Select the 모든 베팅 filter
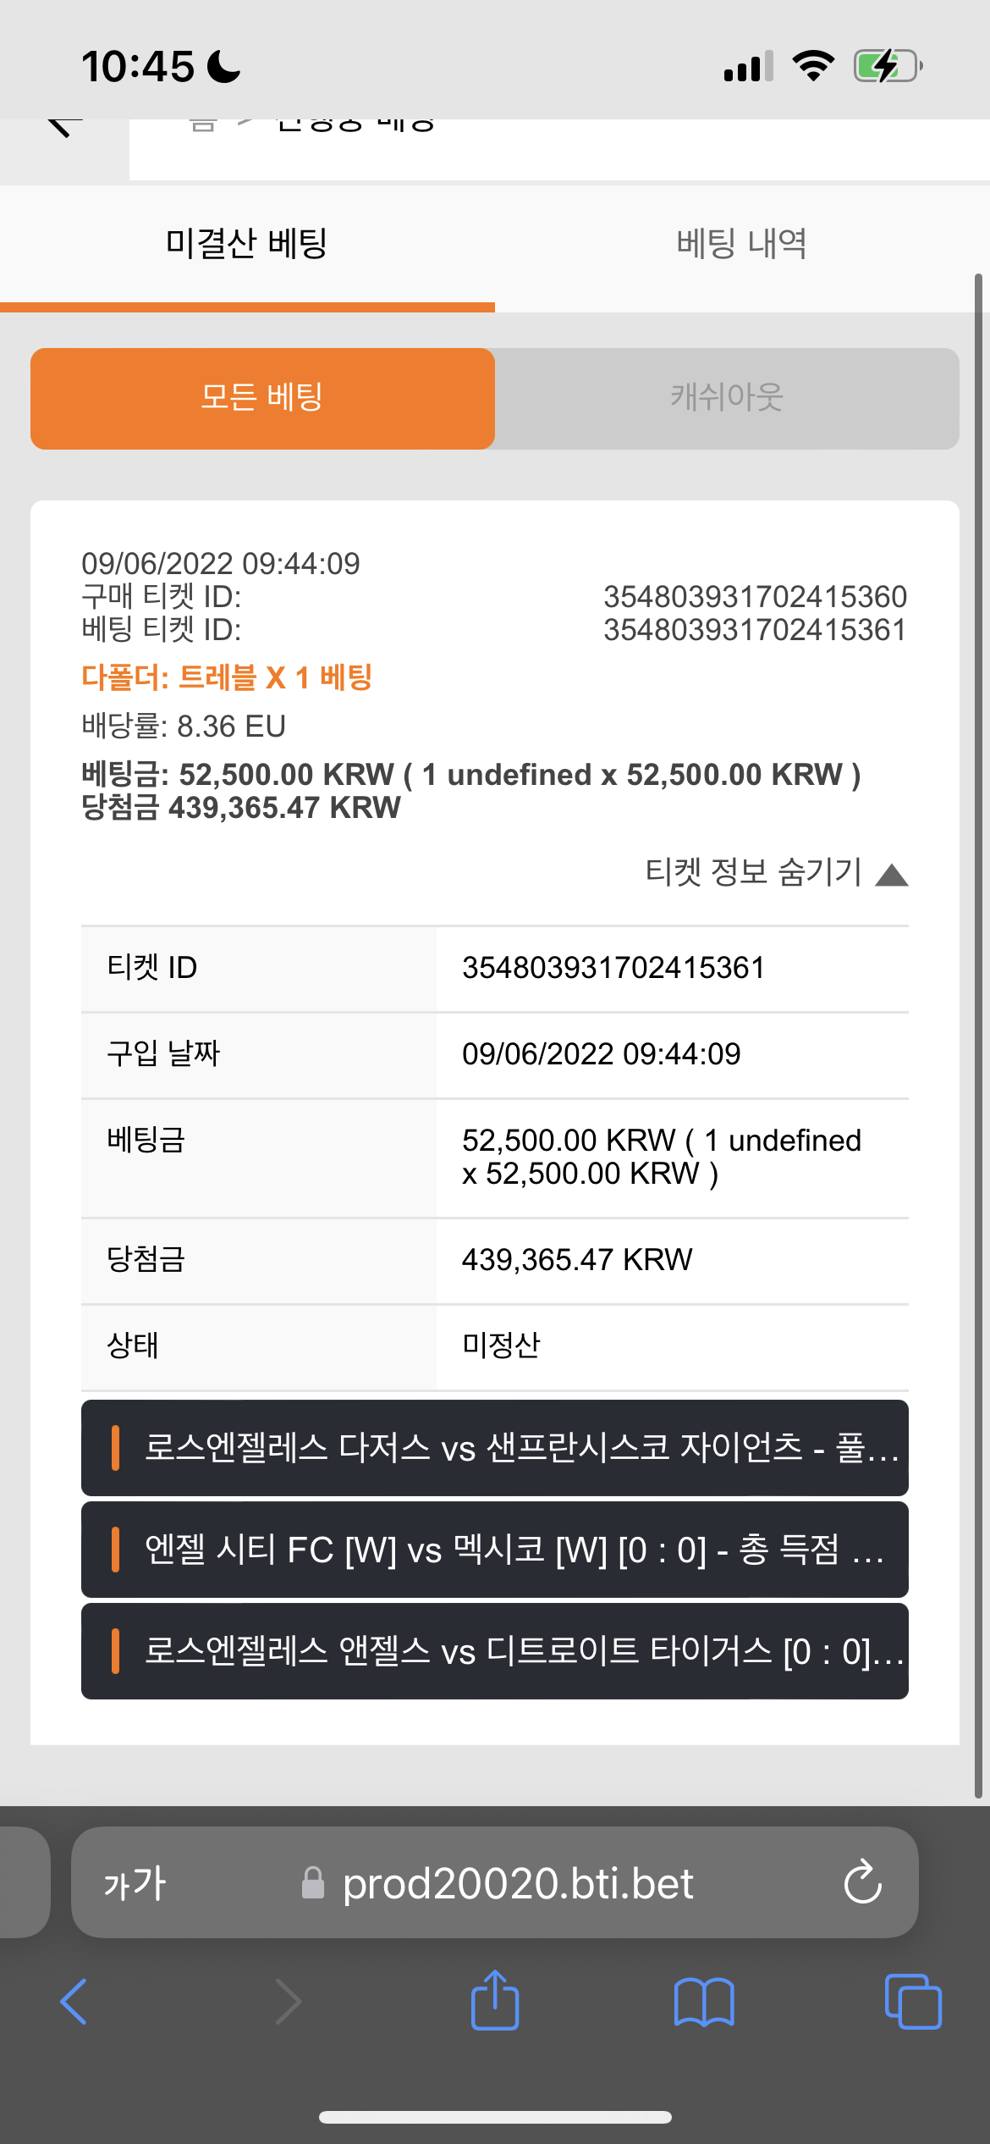 coord(262,398)
